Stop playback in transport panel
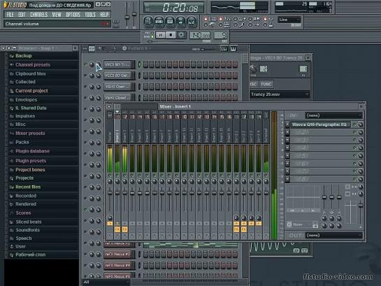 (171, 35)
